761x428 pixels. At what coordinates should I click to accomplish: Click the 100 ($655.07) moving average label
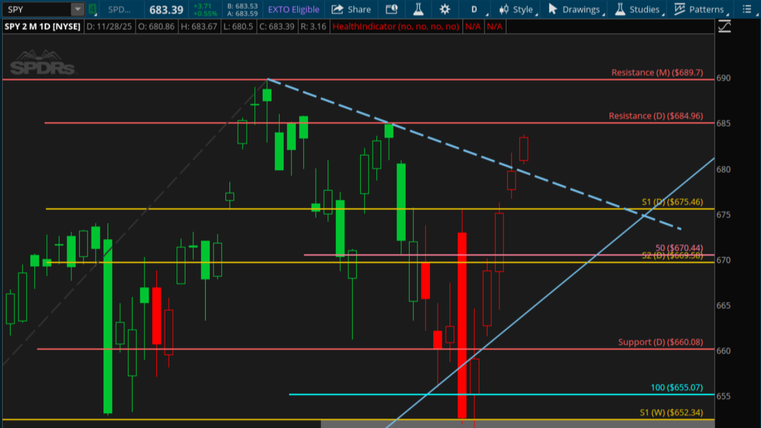click(x=677, y=388)
